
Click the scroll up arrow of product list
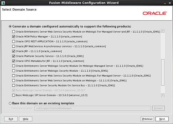tap(163, 31)
